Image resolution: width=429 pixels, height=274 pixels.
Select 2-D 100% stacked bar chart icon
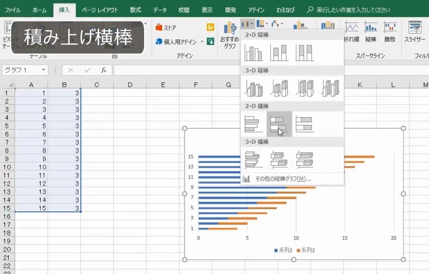(305, 124)
